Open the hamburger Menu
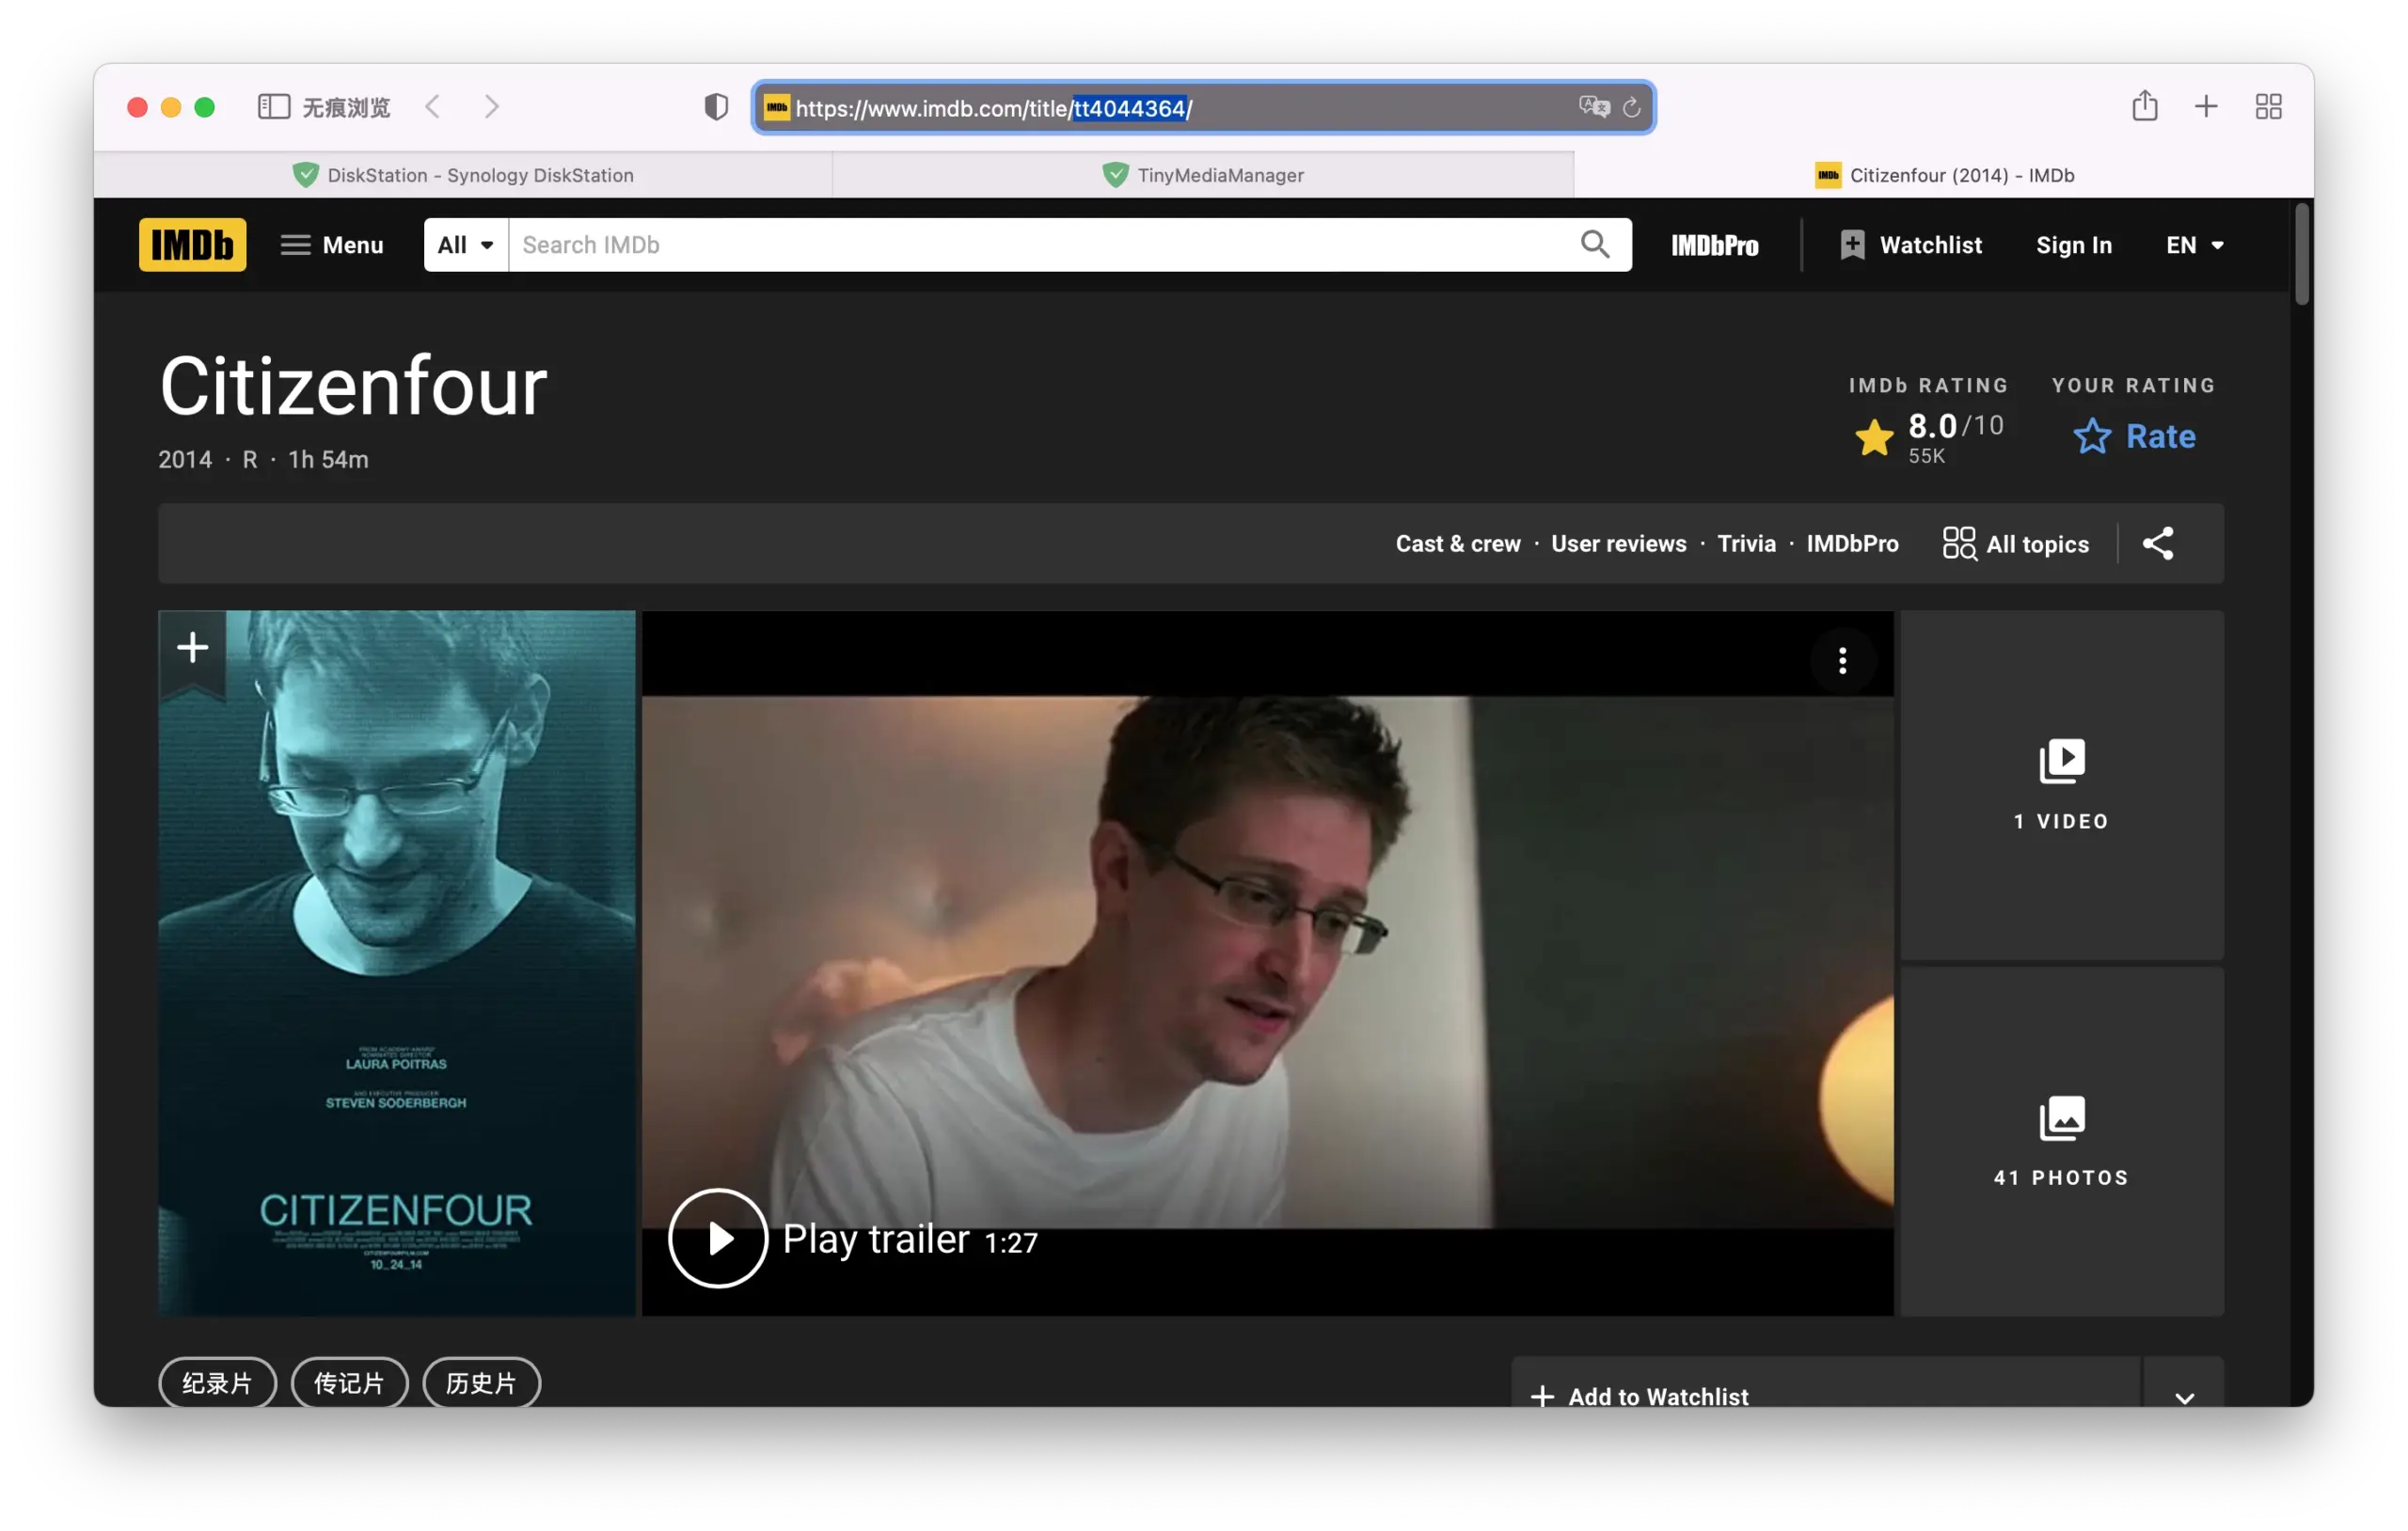Viewport: 2408px width, 1531px height. coord(332,245)
